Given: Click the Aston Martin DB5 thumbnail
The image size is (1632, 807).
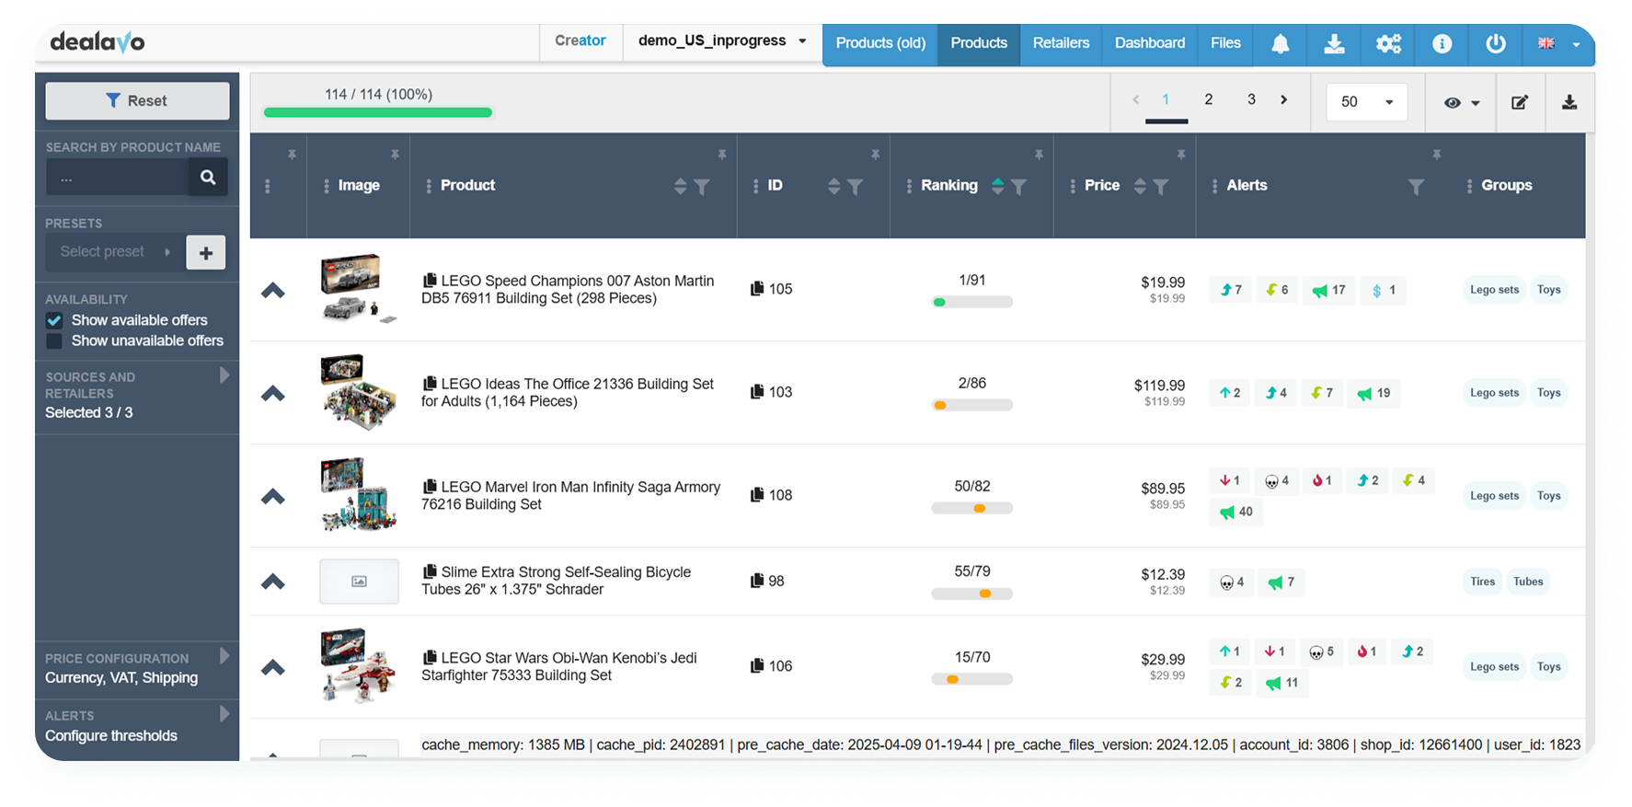Looking at the screenshot, I should point(359,289).
